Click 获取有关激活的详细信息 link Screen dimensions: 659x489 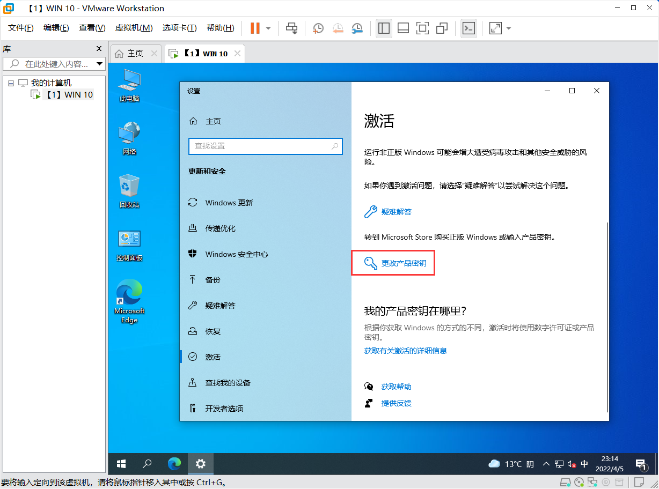click(x=406, y=351)
